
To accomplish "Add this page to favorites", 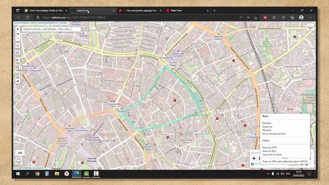I will point(255,17).
